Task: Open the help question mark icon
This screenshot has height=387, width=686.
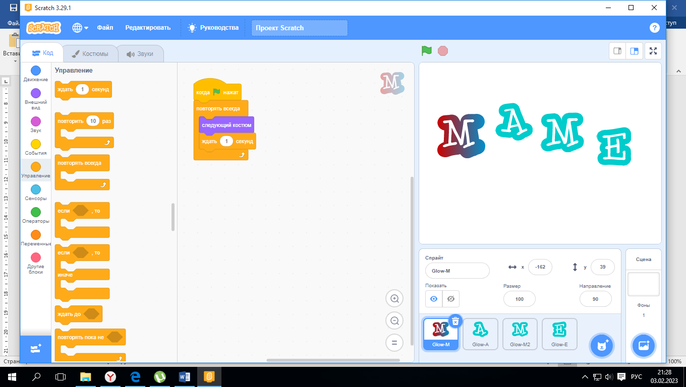Action: pos(654,28)
